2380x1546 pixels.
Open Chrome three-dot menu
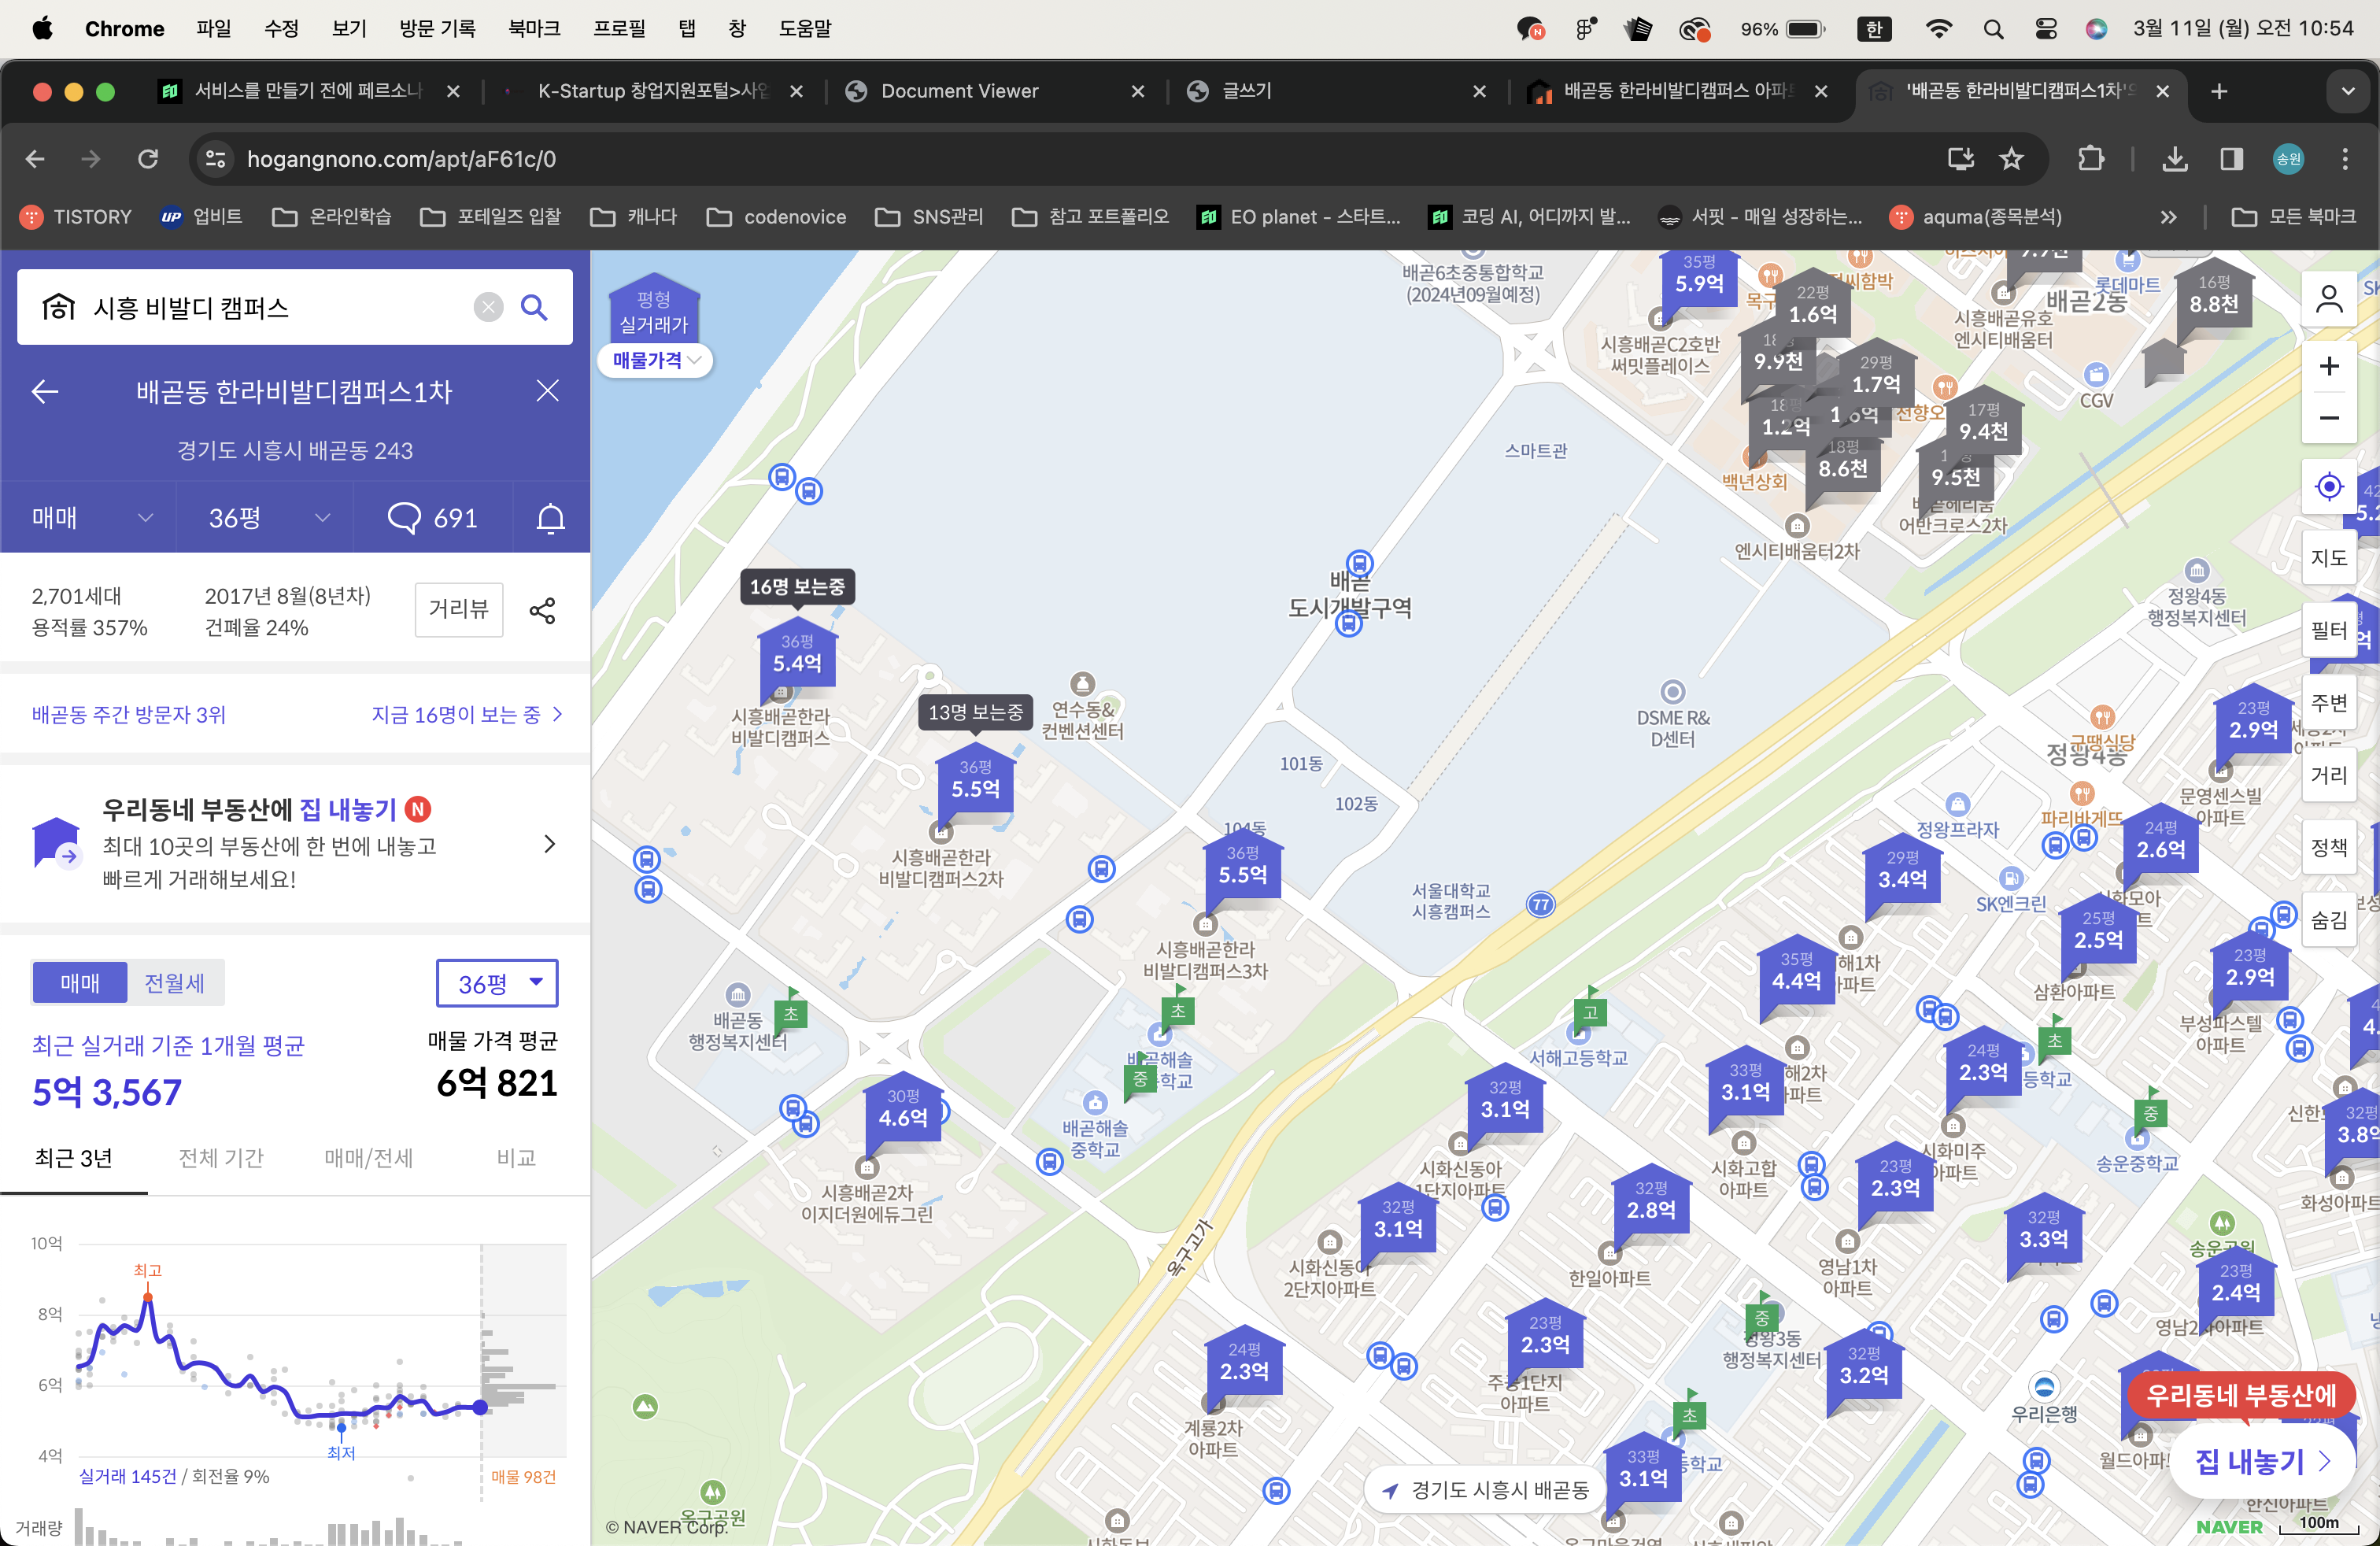click(2345, 159)
